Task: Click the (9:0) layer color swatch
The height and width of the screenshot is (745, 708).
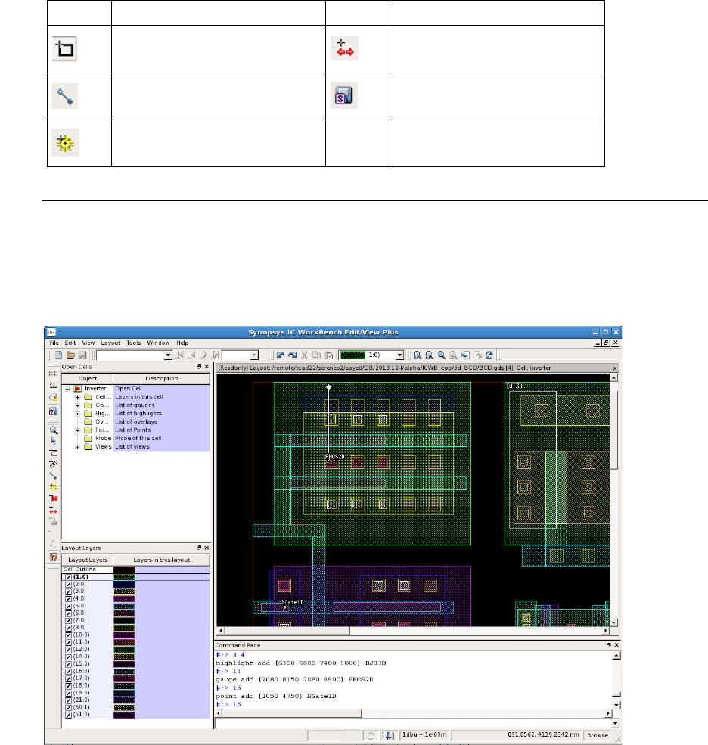Action: point(124,628)
